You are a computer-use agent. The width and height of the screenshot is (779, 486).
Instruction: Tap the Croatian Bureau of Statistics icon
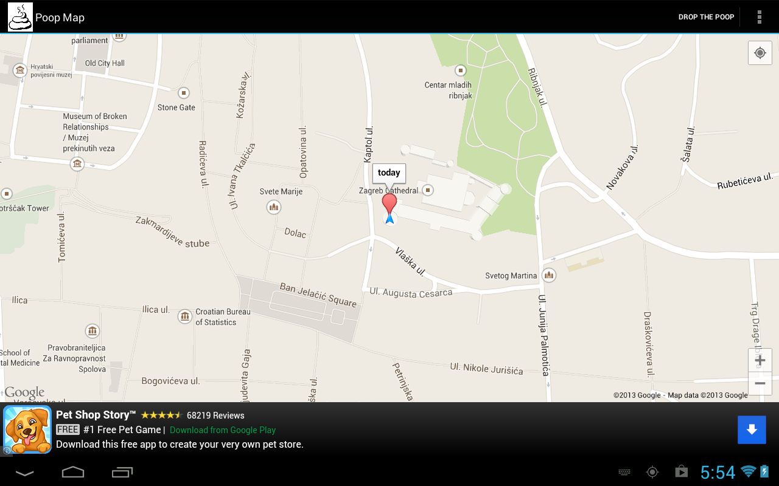[x=184, y=316]
